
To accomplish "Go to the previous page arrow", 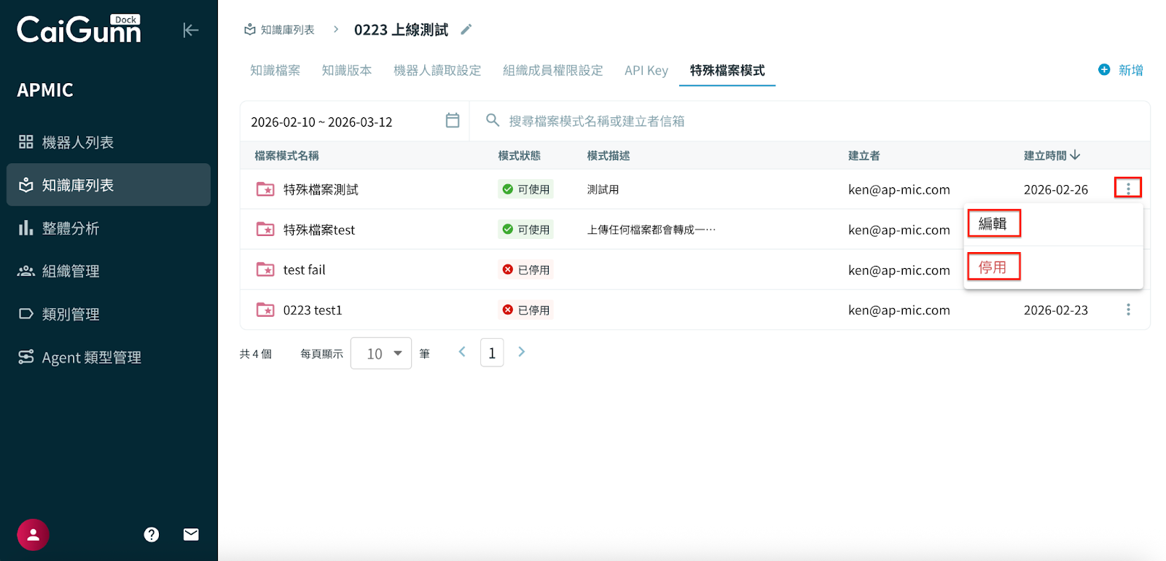I will [x=462, y=352].
